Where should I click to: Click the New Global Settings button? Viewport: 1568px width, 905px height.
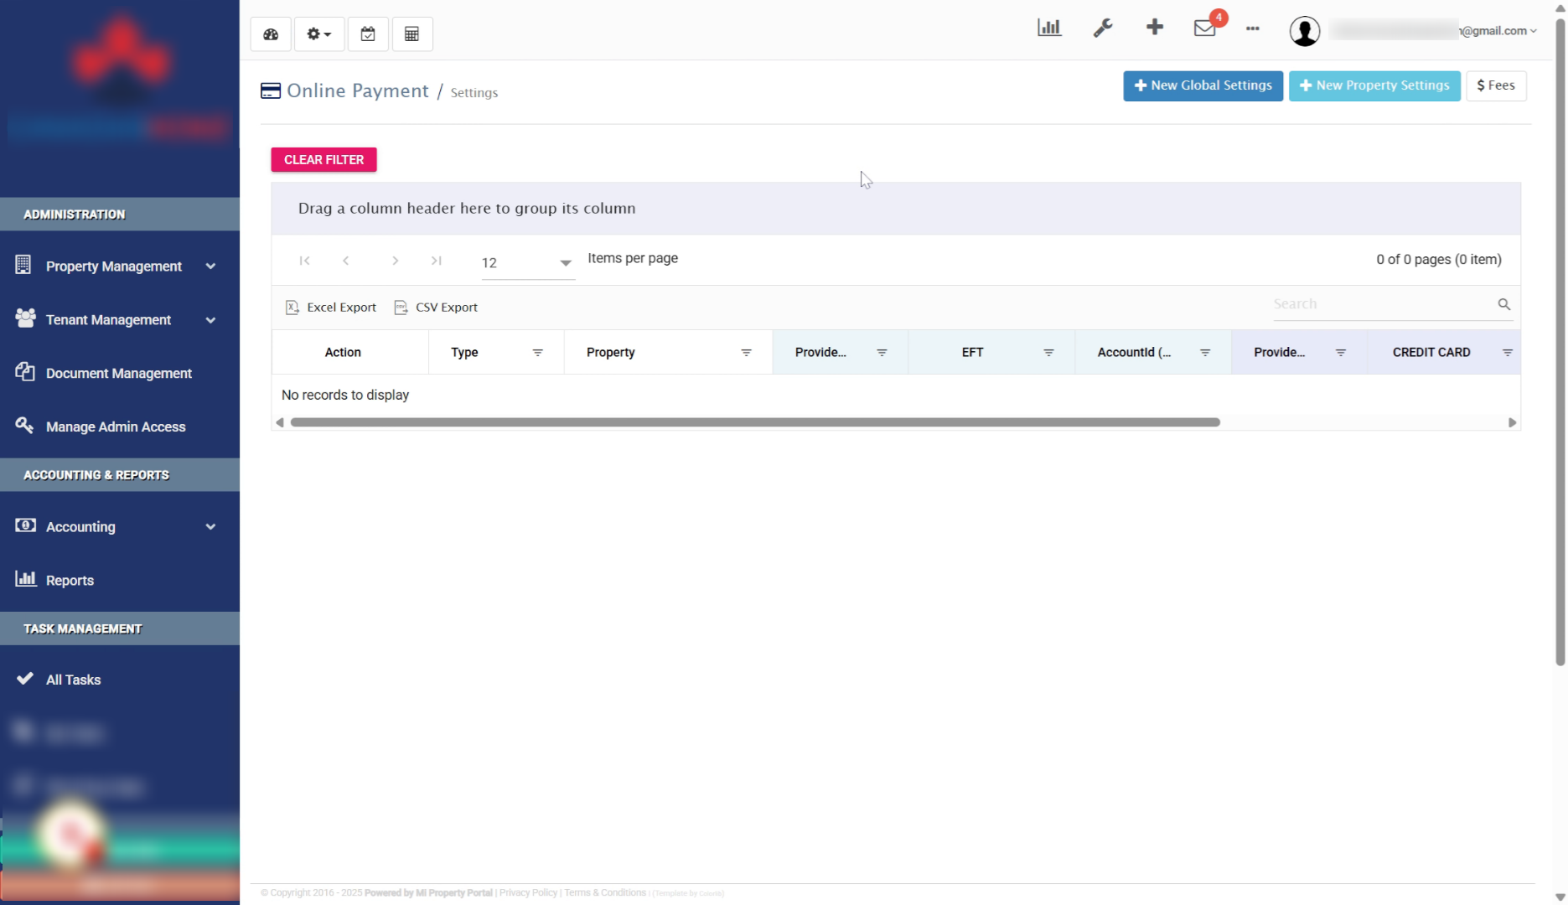point(1202,85)
